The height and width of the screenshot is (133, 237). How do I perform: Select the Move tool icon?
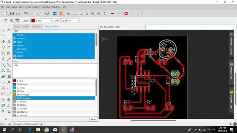click(x=3, y=42)
